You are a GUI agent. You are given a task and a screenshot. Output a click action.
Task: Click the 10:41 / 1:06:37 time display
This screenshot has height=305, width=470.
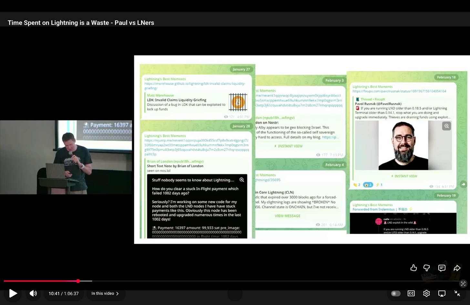tap(64, 293)
